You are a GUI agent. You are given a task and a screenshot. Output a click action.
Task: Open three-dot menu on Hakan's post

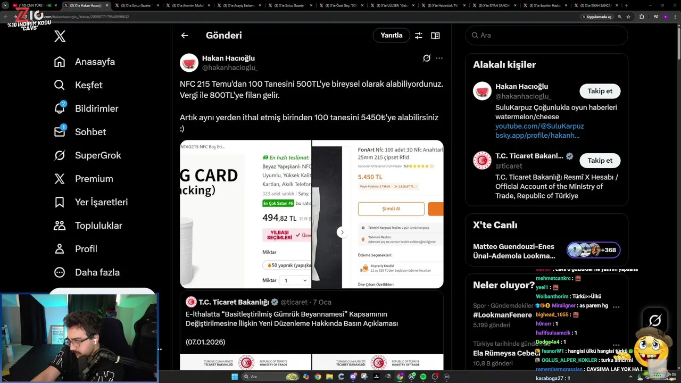pos(439,58)
